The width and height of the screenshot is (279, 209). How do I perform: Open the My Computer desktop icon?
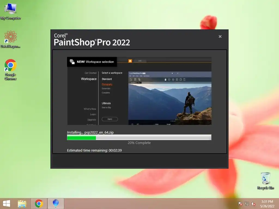(x=11, y=11)
